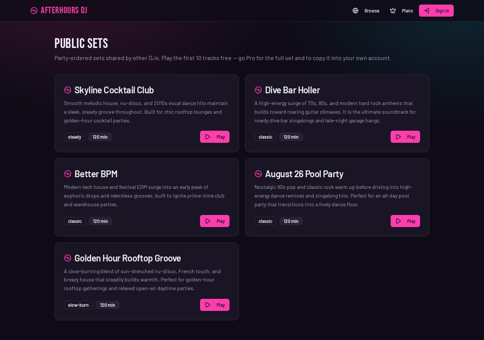Viewport: 484px width, 340px height.
Task: Click the Plans crown icon
Action: click(393, 11)
